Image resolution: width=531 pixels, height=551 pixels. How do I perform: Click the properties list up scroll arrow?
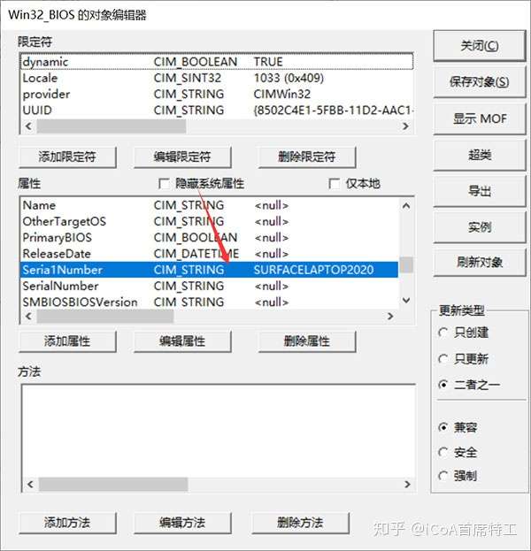(x=406, y=205)
